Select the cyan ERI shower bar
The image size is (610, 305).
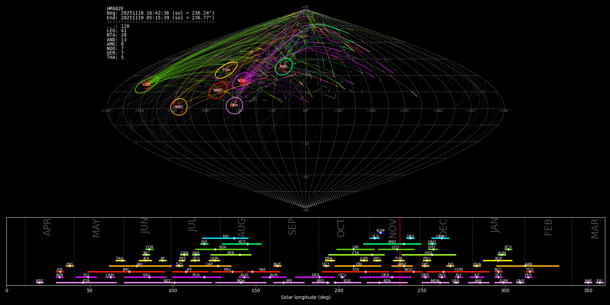click(x=225, y=238)
